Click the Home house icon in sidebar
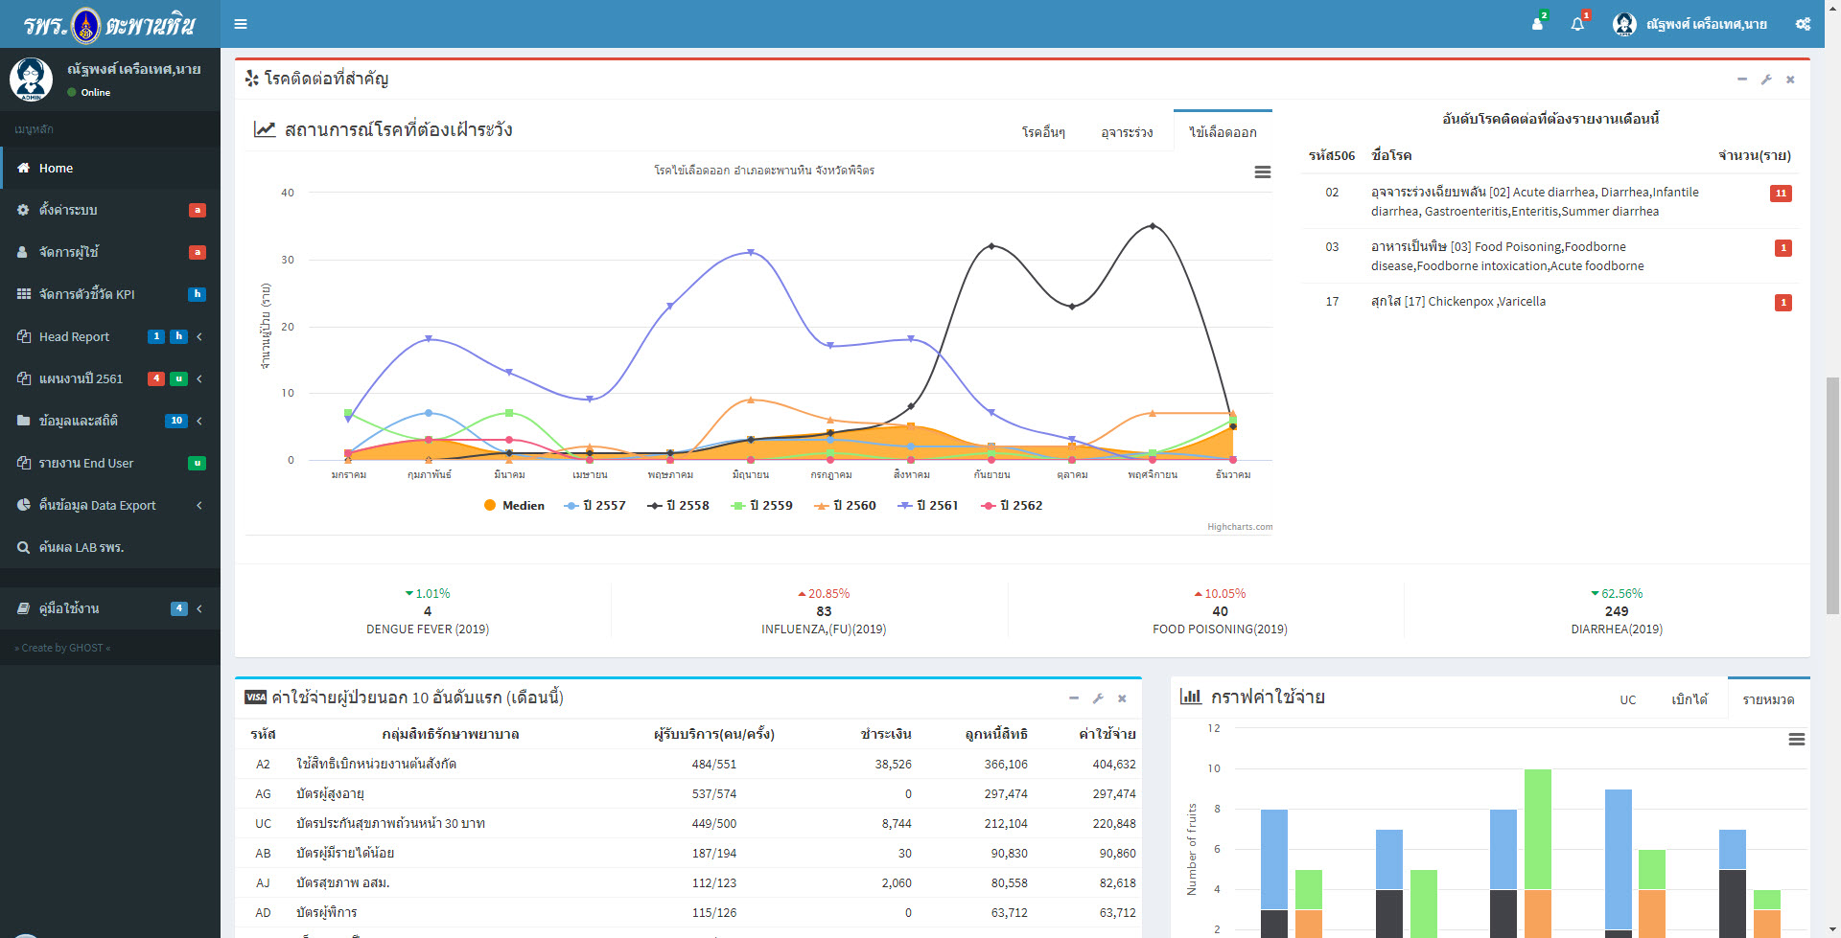The width and height of the screenshot is (1841, 938). click(23, 168)
